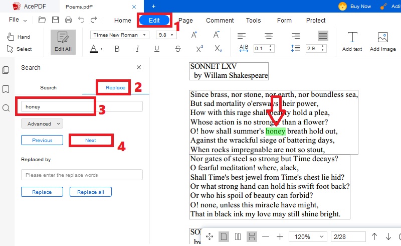Click the Buy Now button
Viewport: 401px width, 246px height.
(354, 6)
